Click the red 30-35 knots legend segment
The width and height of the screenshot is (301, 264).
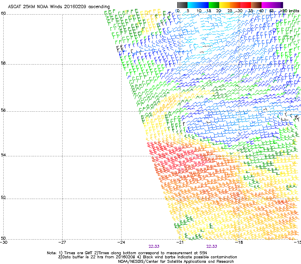[x=246, y=5]
